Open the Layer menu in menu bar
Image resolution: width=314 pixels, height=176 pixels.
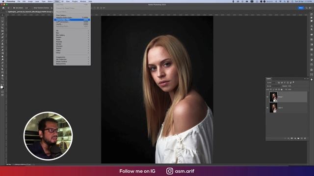pyautogui.click(x=37, y=1)
